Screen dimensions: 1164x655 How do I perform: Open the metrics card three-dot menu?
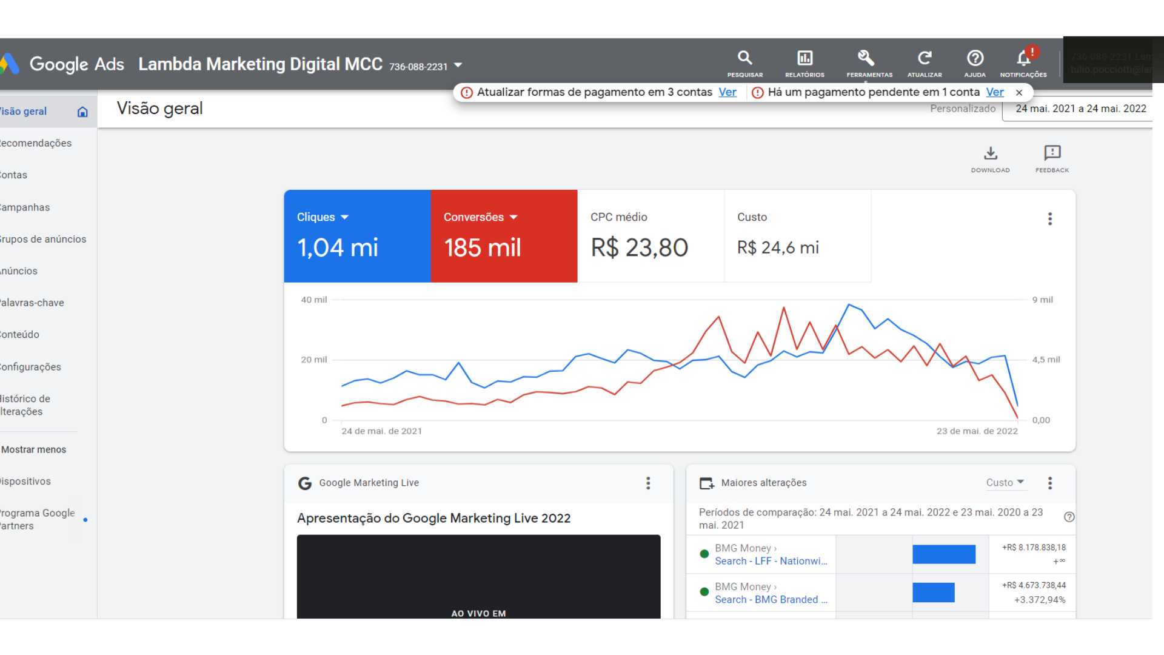(x=1050, y=219)
